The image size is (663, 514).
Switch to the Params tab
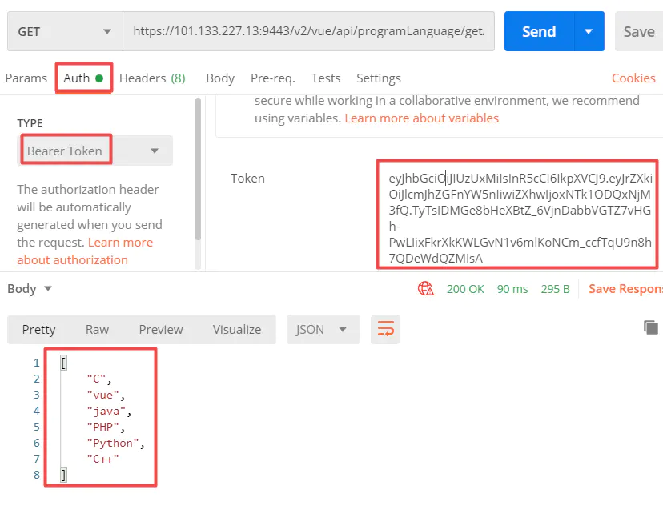point(26,78)
